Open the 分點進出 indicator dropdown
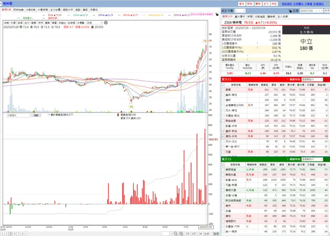 point(19,115)
